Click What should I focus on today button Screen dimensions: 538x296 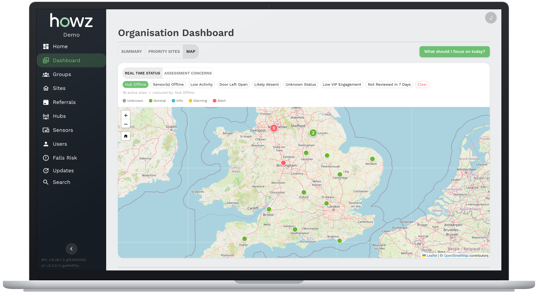(x=455, y=52)
